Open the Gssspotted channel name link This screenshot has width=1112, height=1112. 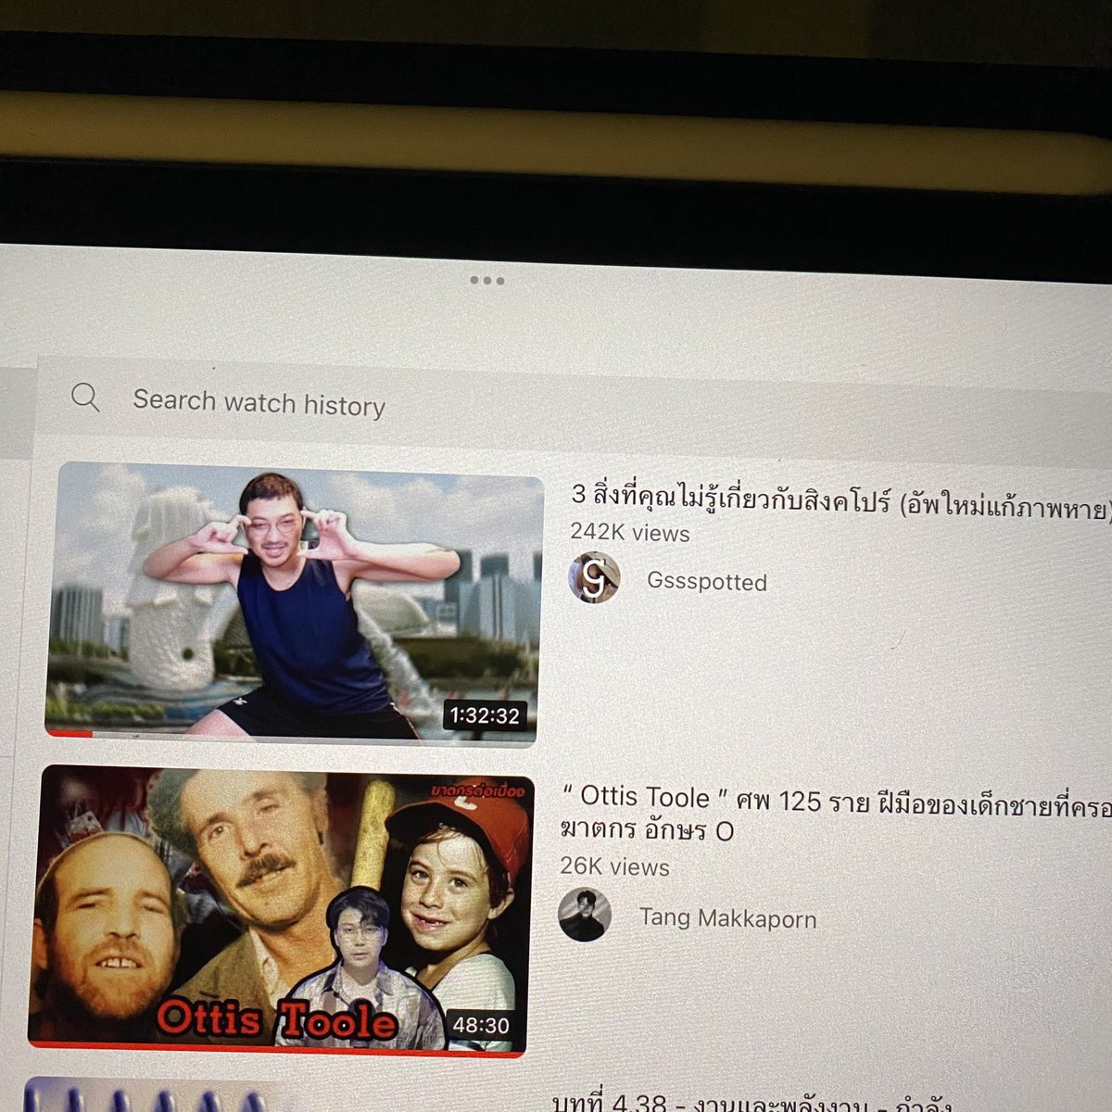pos(707,582)
